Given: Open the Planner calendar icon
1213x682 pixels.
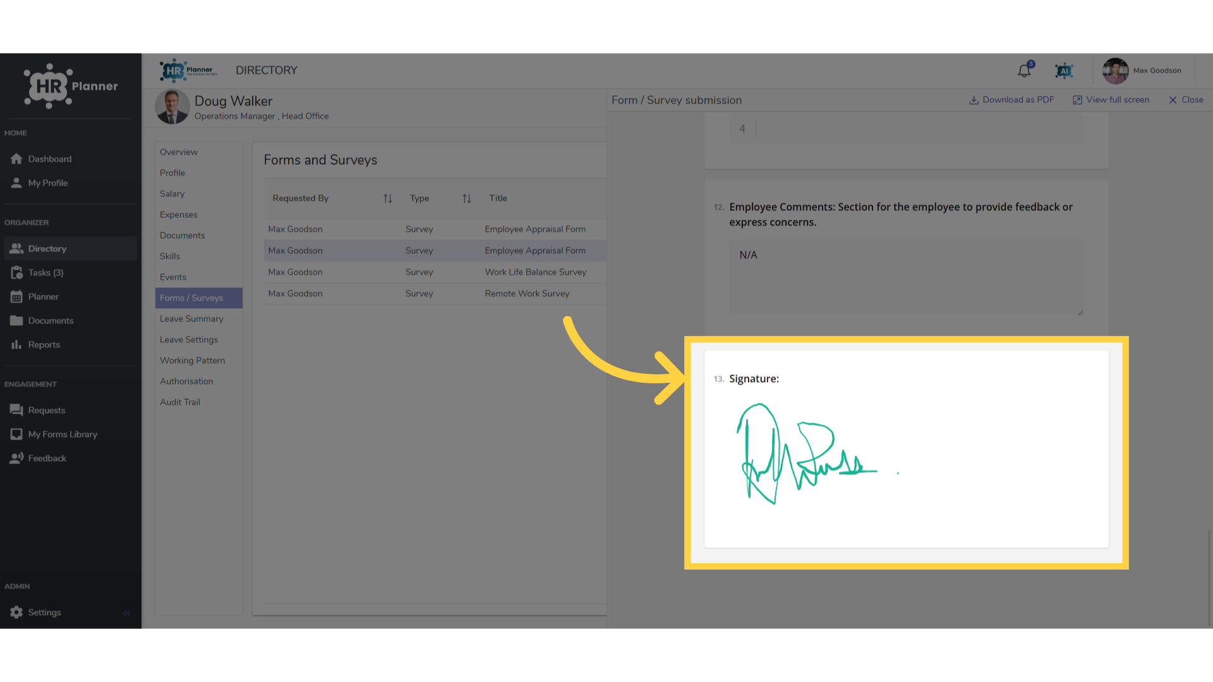Looking at the screenshot, I should click(x=16, y=297).
